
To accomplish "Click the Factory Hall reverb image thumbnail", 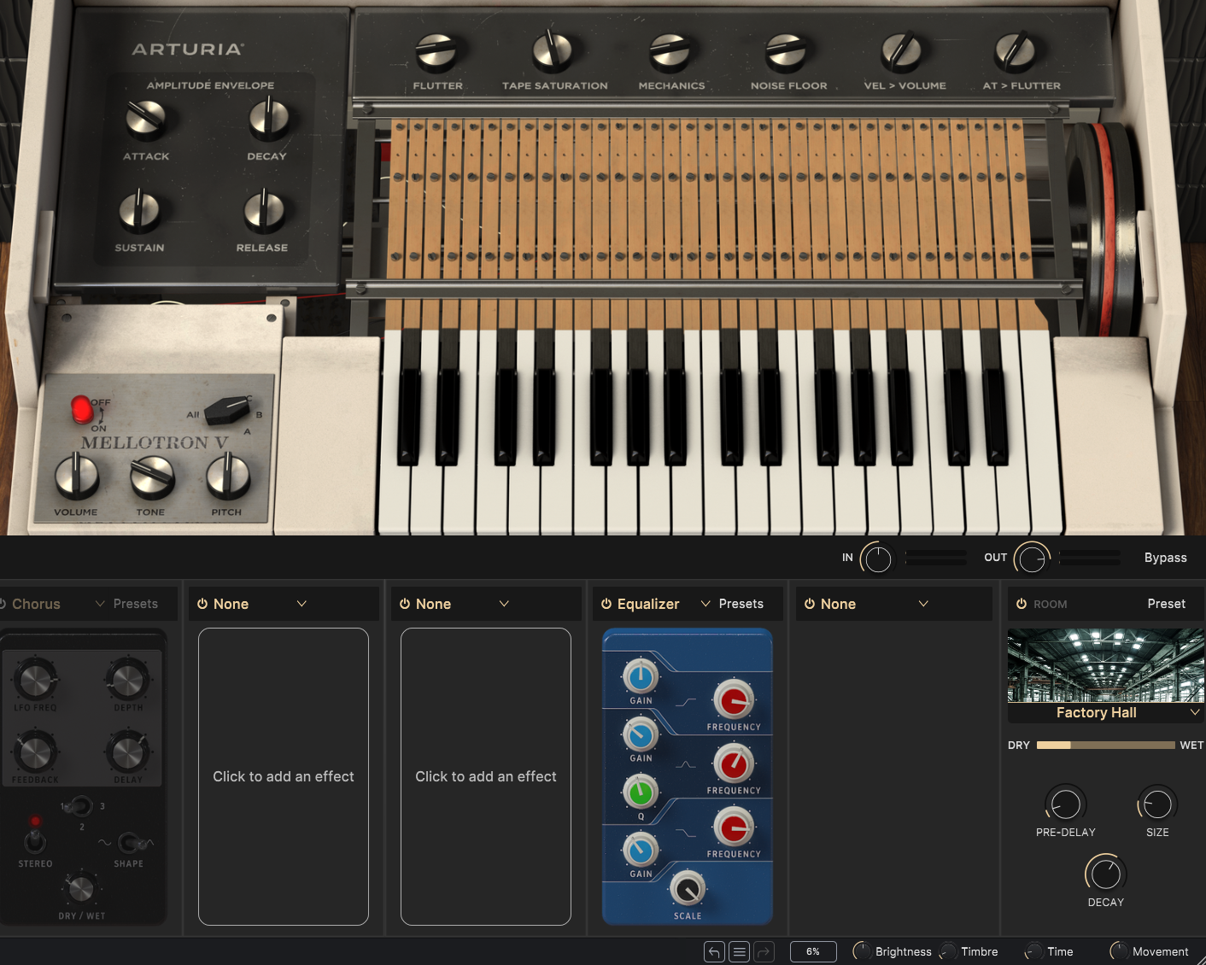I will (x=1105, y=665).
